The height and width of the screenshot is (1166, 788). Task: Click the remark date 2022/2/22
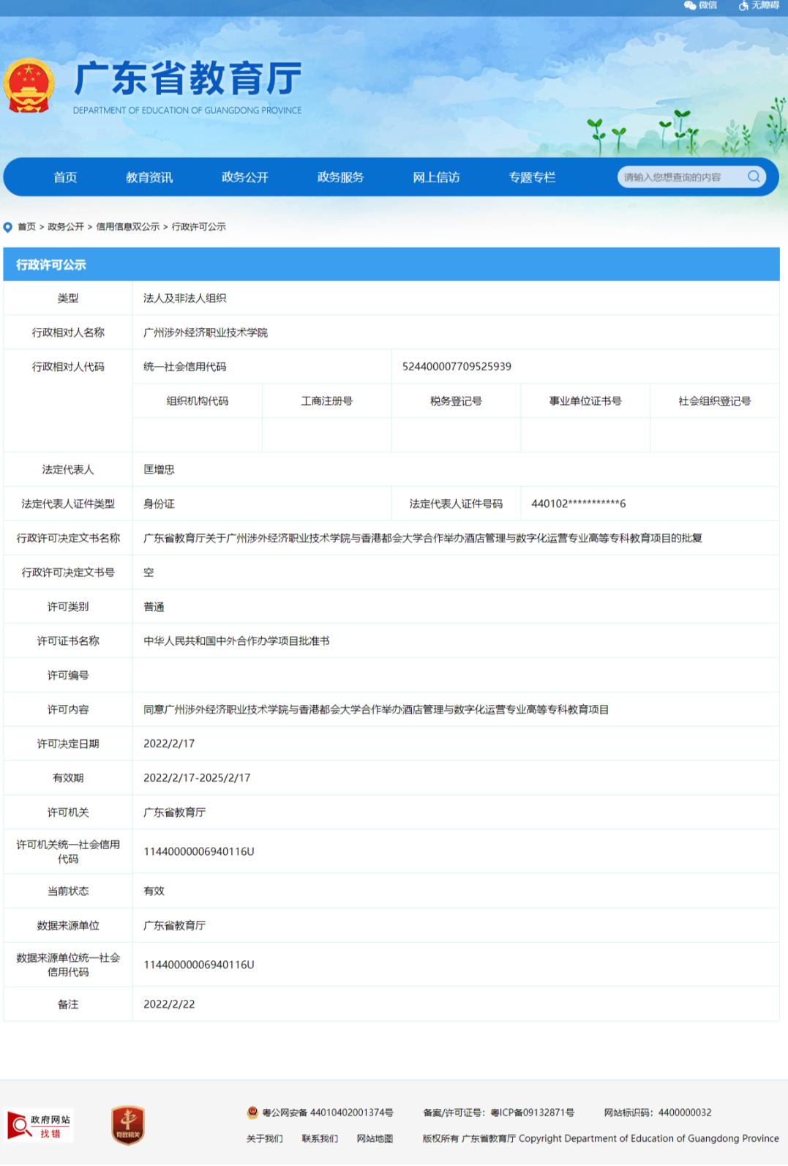[x=169, y=1004]
